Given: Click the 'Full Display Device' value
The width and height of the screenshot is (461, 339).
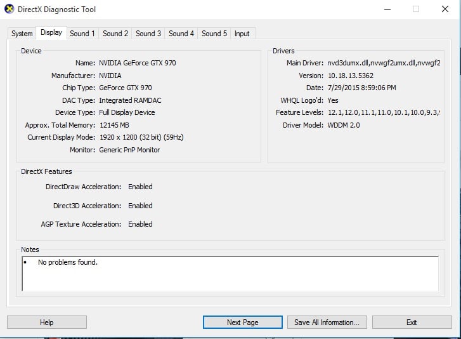Looking at the screenshot, I should point(127,112).
